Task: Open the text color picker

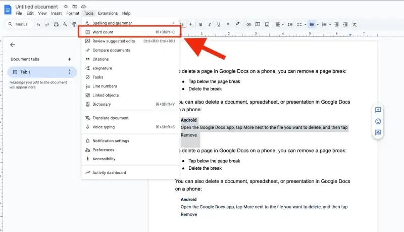Action: click(x=228, y=24)
